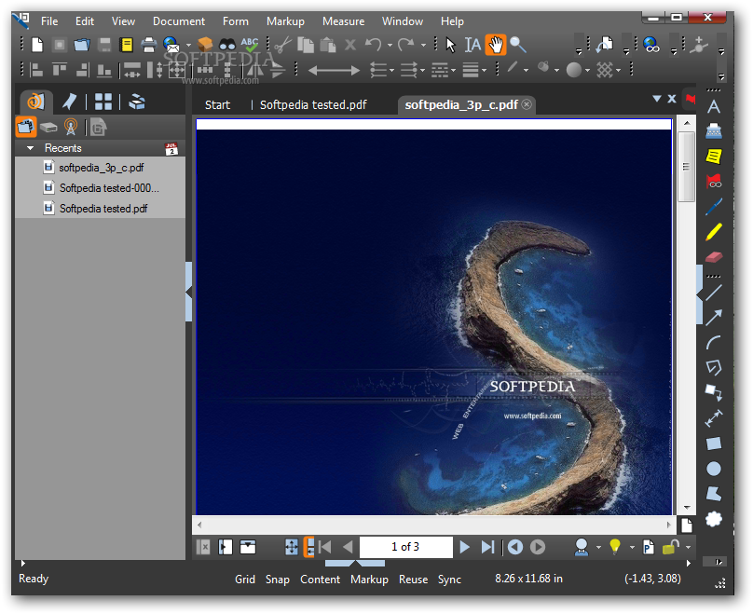Open the Thumbnails panel tab
This screenshot has height=614, width=753.
tap(103, 102)
